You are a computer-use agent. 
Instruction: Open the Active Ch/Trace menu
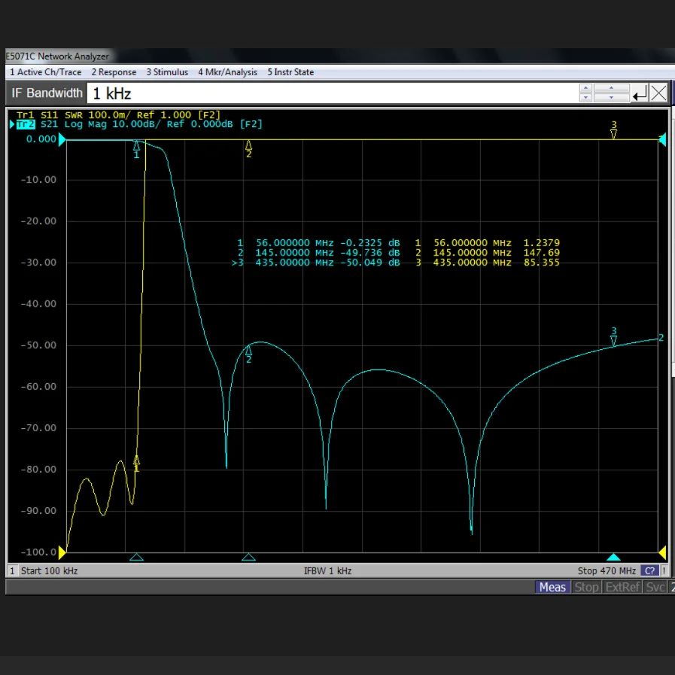click(44, 72)
